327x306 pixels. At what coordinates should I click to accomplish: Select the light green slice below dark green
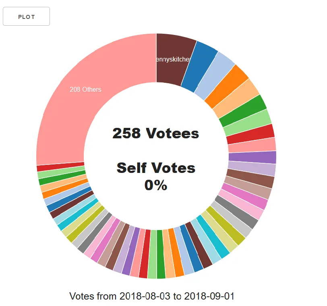click(248, 123)
